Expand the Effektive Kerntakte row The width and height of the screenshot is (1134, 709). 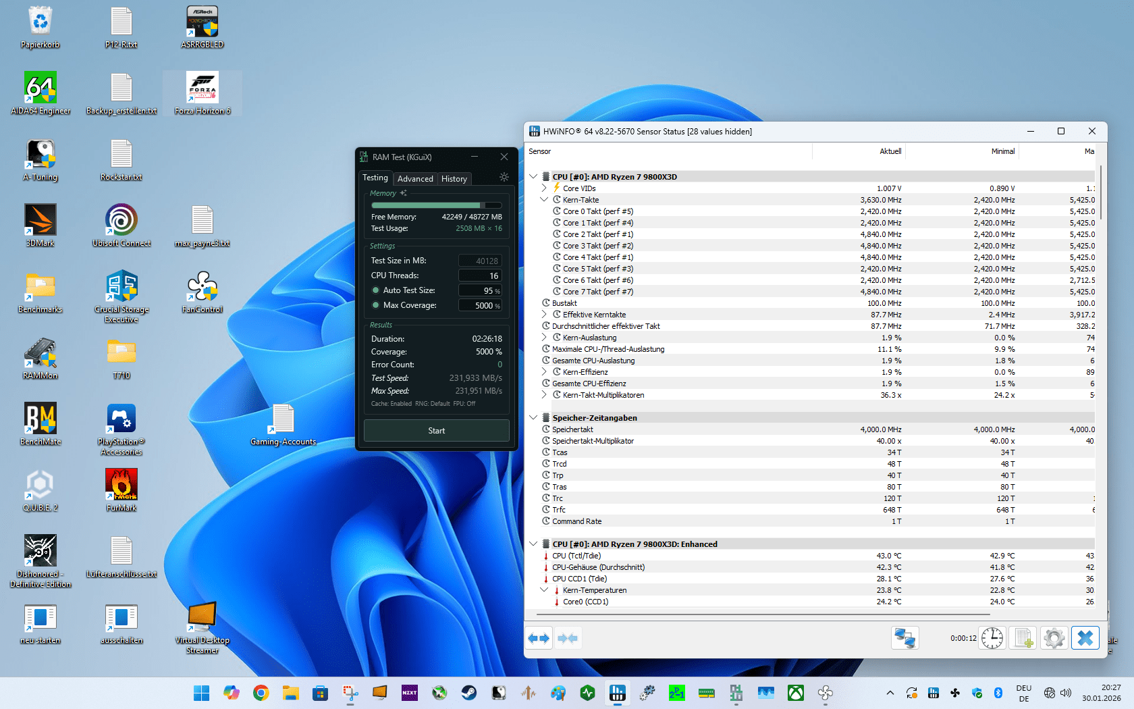544,315
